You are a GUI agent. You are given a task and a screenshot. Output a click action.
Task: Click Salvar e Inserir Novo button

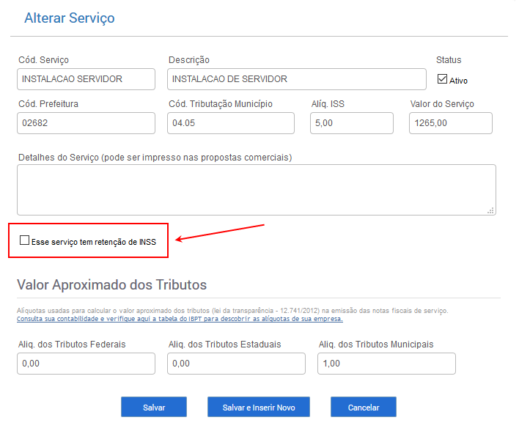259,407
